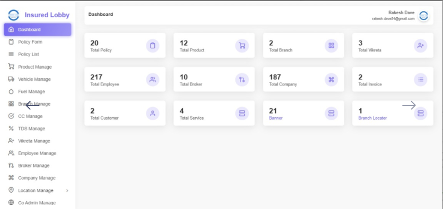443x209 pixels.
Task: Open Rakesh Dave profile avatar
Action: click(x=423, y=16)
